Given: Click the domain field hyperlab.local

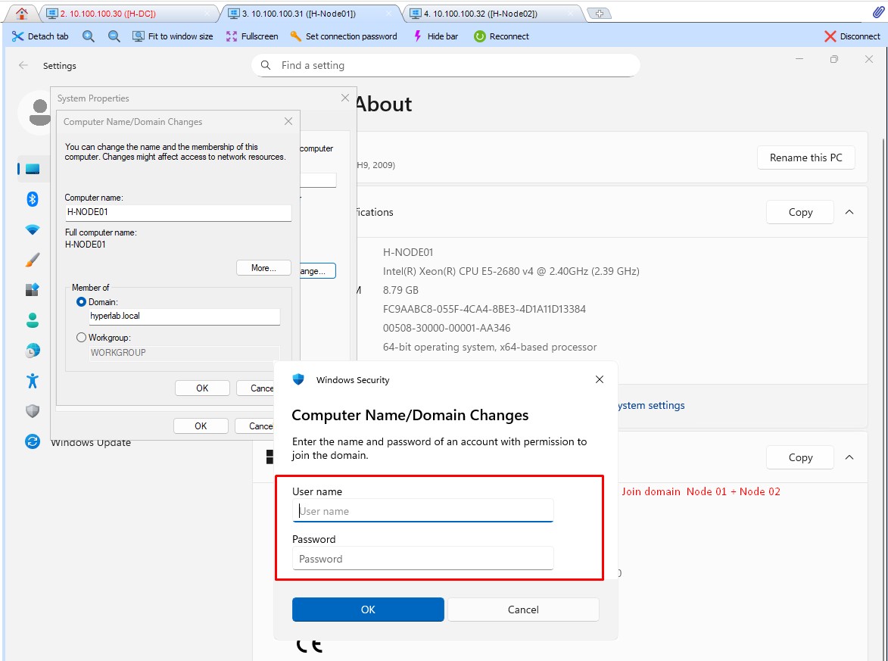Looking at the screenshot, I should (184, 316).
